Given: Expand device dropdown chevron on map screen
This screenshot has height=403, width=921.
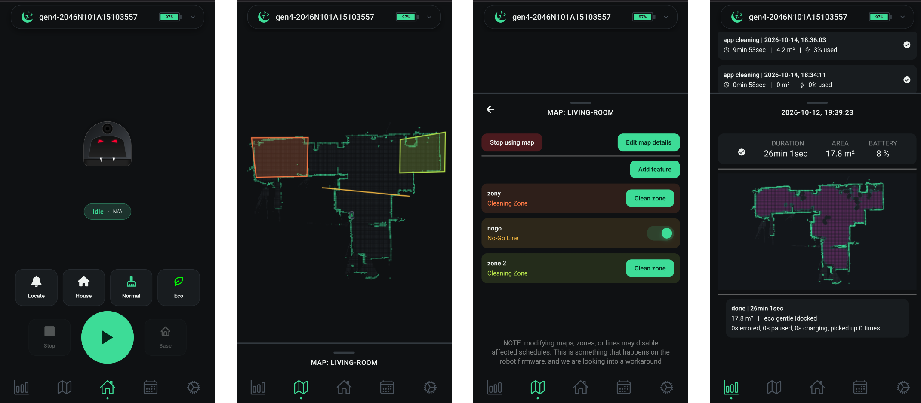Looking at the screenshot, I should click(x=429, y=17).
